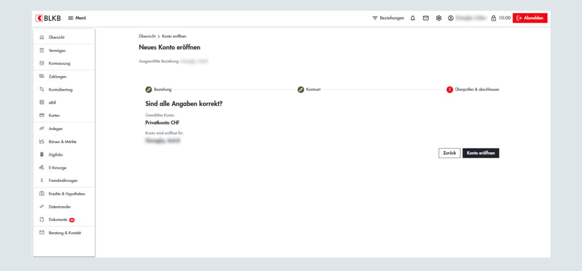This screenshot has height=271, width=582.
Task: Select step 3 Überprüfen & abschliessen
Action: (473, 90)
